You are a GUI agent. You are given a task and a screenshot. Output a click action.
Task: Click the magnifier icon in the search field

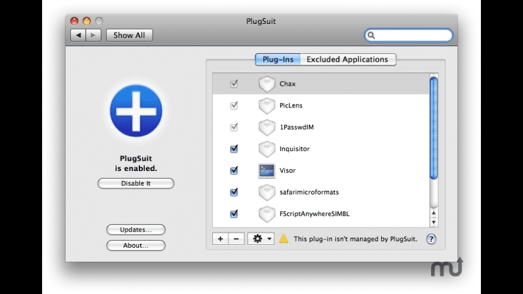click(372, 35)
